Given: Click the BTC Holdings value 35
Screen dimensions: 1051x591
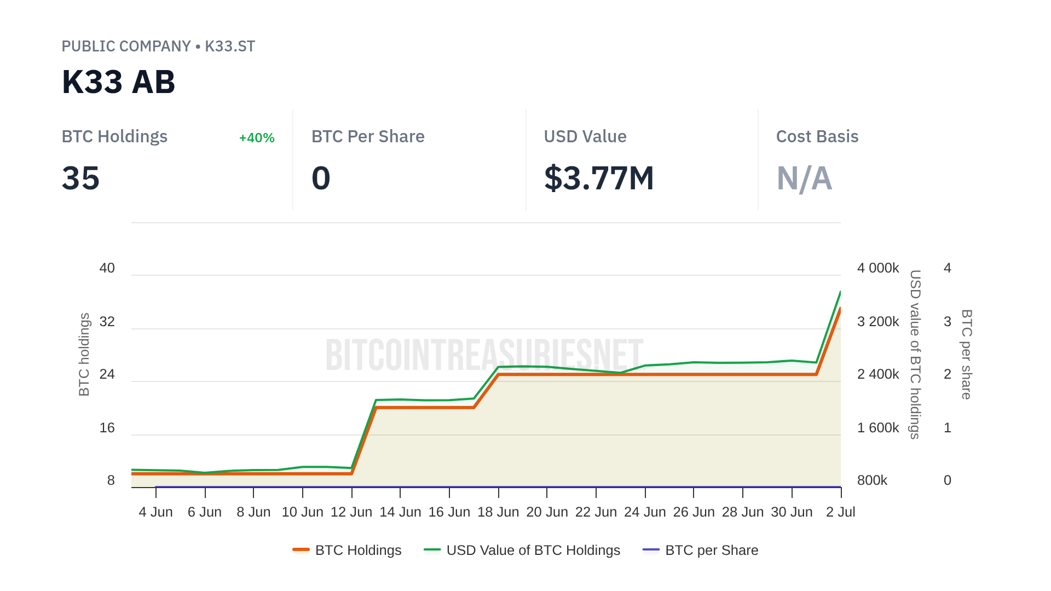Looking at the screenshot, I should (80, 178).
